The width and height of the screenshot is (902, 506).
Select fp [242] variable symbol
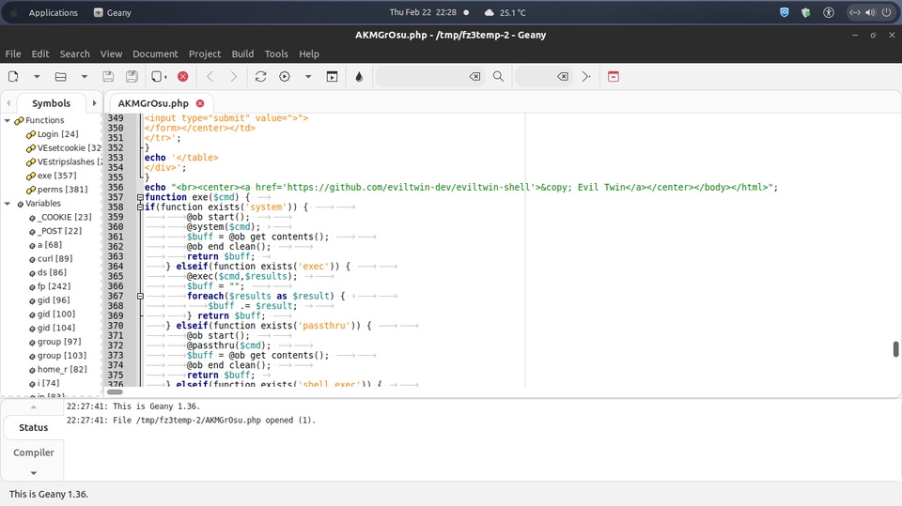[54, 286]
